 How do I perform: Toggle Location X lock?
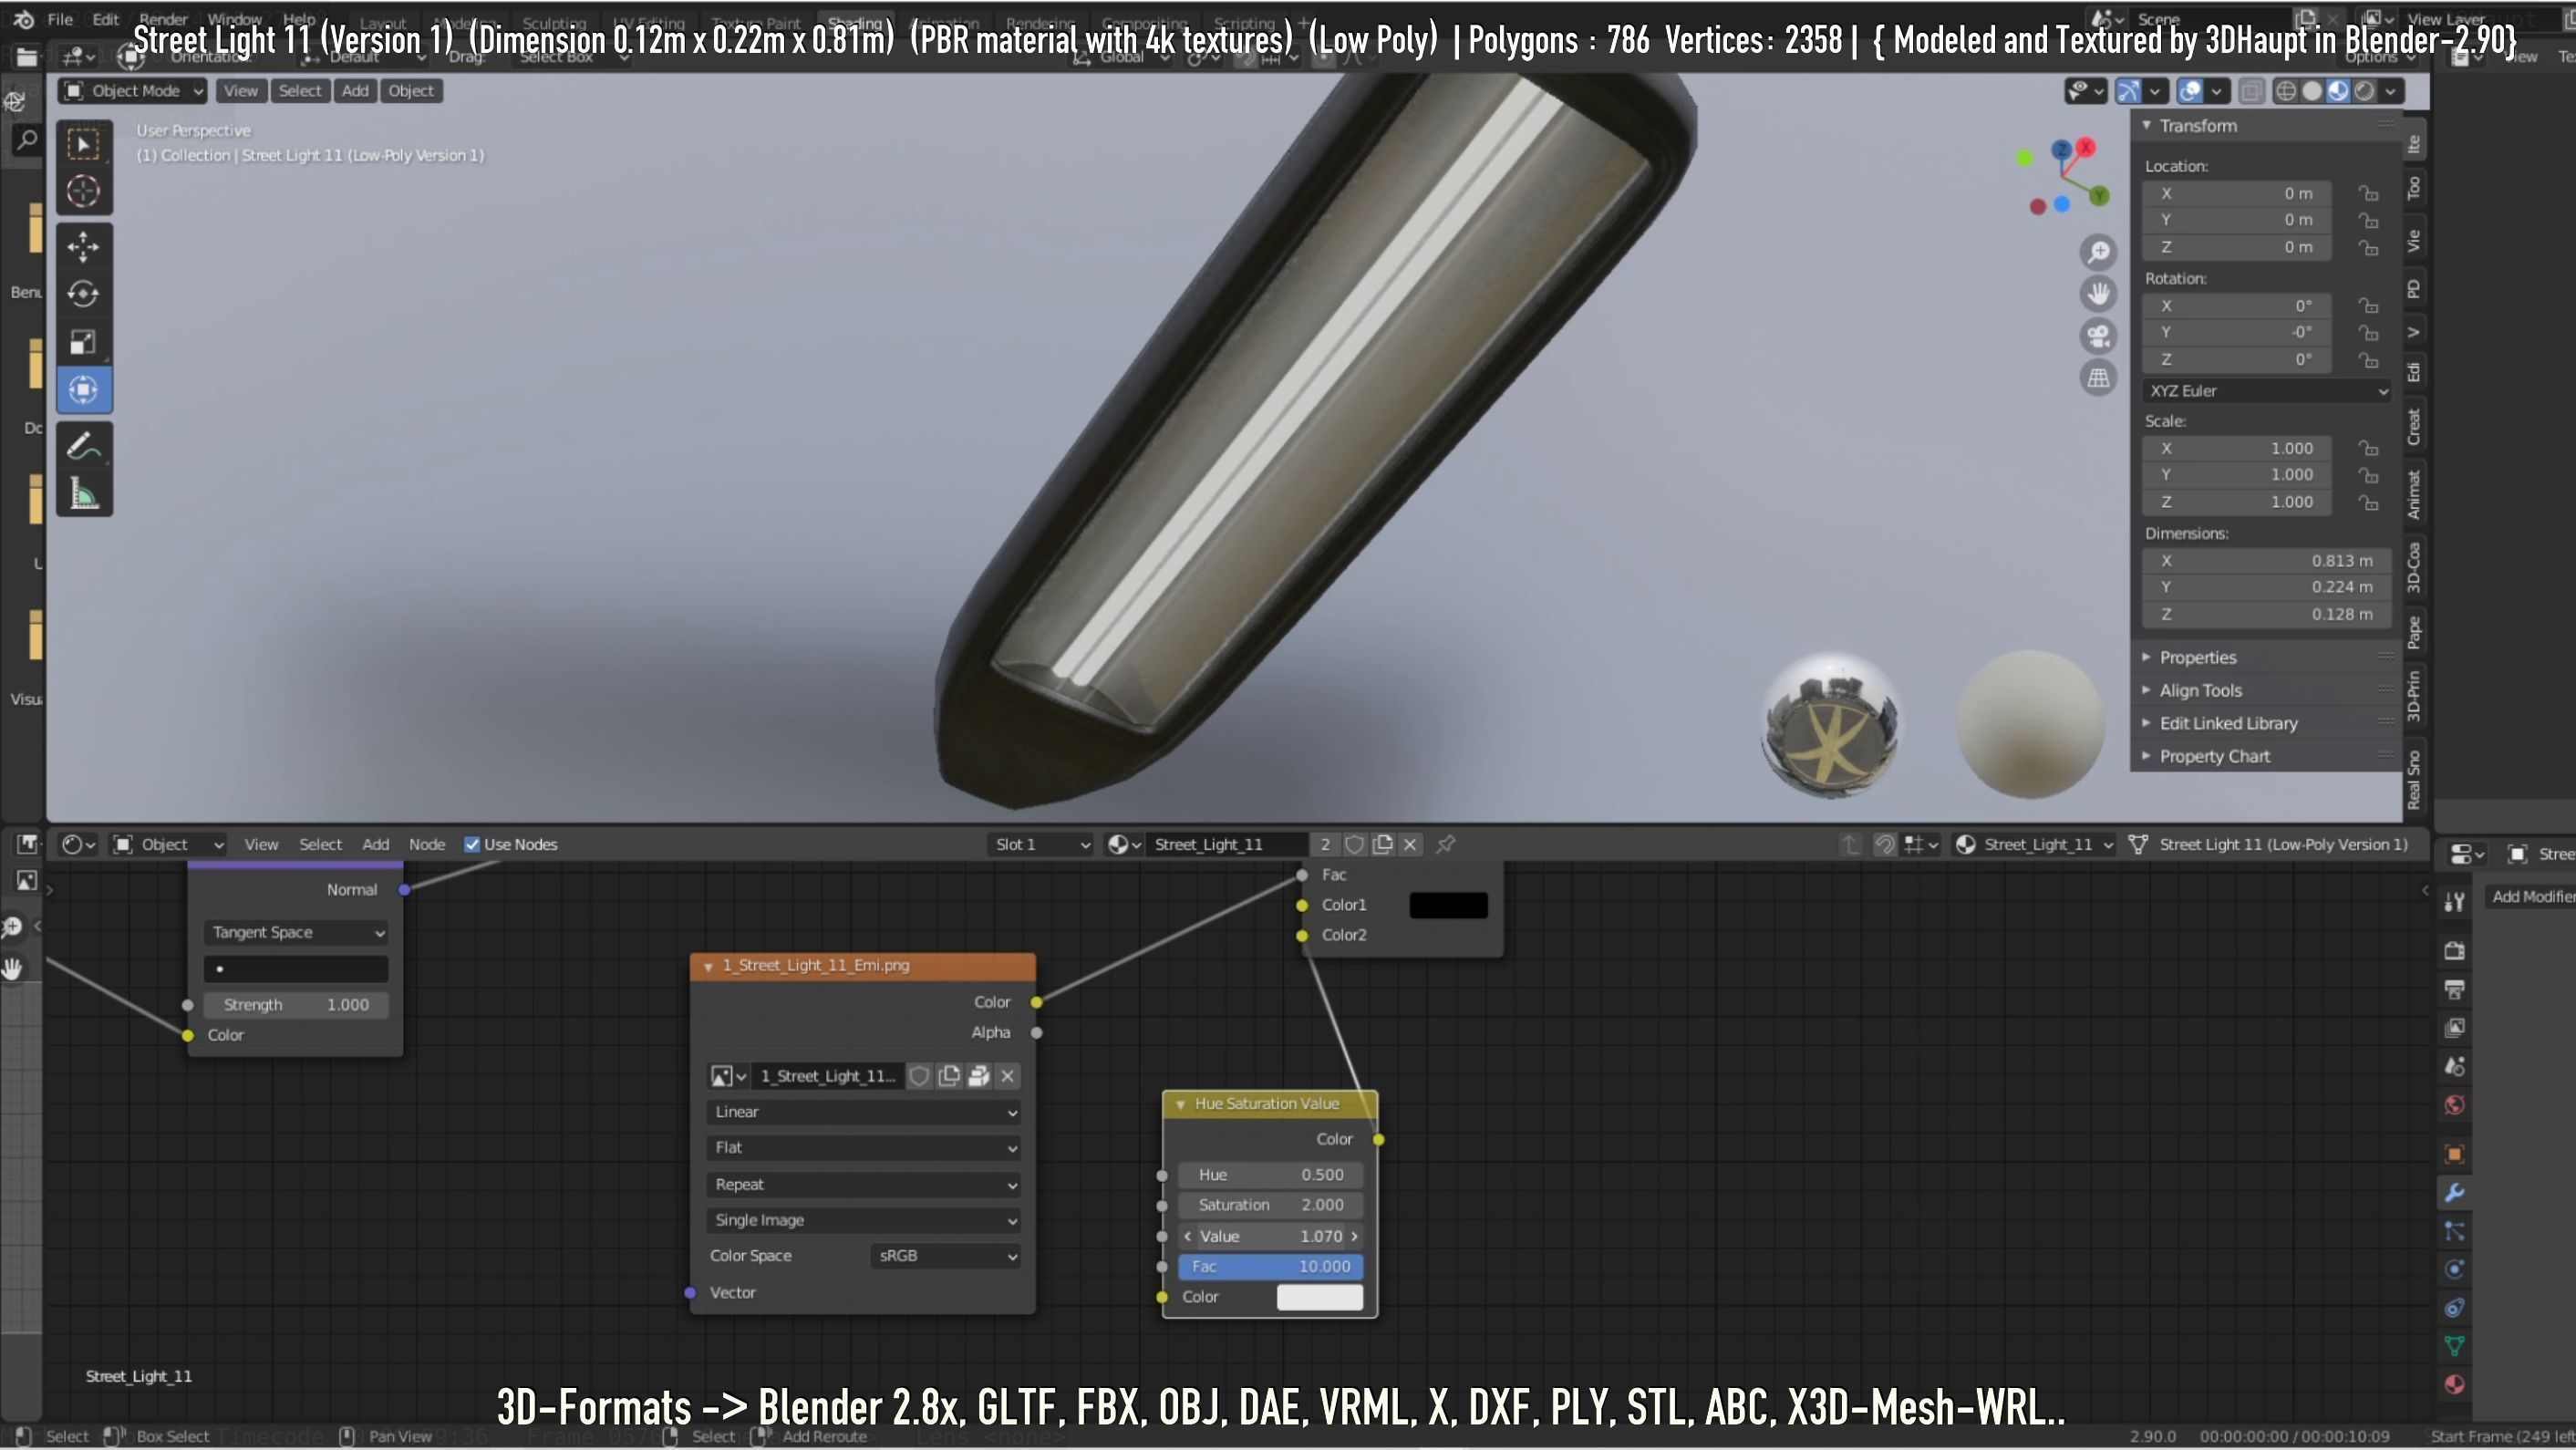[x=2367, y=193]
